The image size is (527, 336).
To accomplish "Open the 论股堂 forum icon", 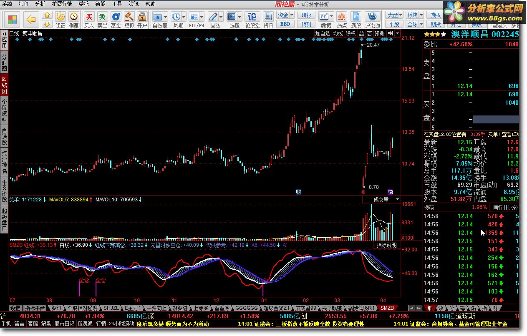I will click(252, 16).
